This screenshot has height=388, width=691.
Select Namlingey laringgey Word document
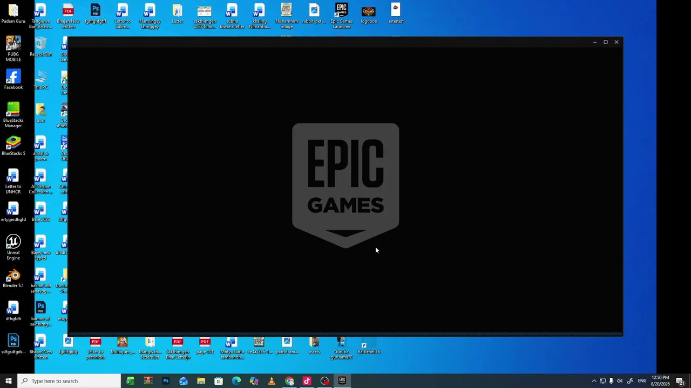[x=150, y=16]
